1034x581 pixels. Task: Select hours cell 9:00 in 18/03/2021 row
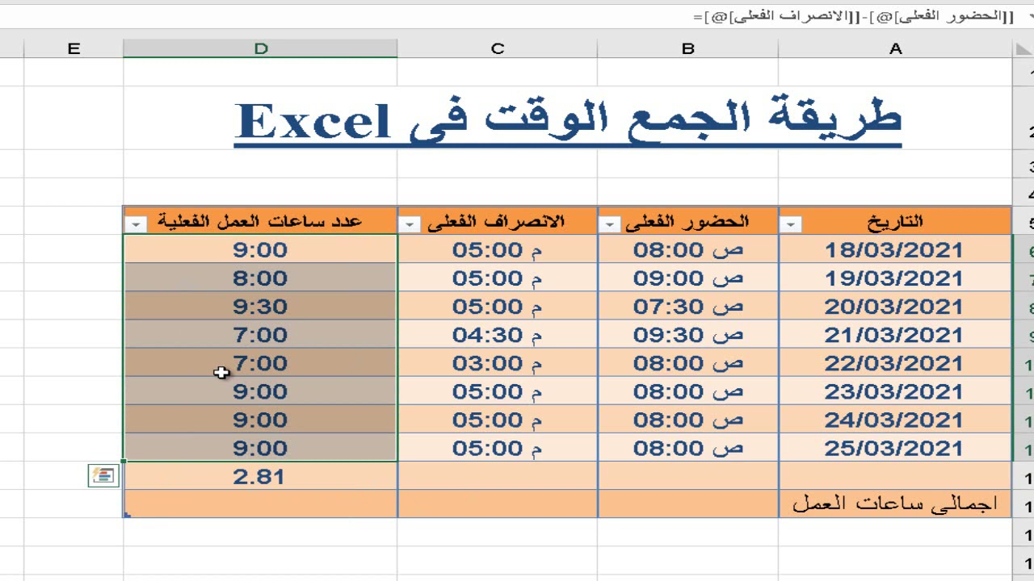tap(260, 249)
